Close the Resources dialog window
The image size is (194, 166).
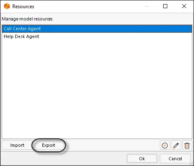pyautogui.click(x=184, y=6)
